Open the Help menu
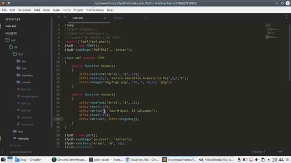Image resolution: width=291 pixels, height=163 pixels. (110, 10)
